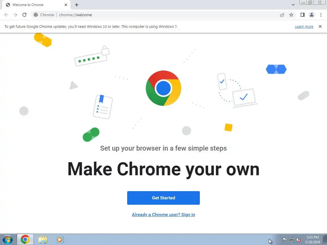Open Chrome's three-dot menu
327x245 pixels.
click(321, 15)
